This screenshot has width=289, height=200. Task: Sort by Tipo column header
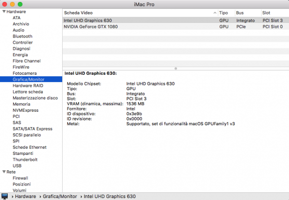226,13
